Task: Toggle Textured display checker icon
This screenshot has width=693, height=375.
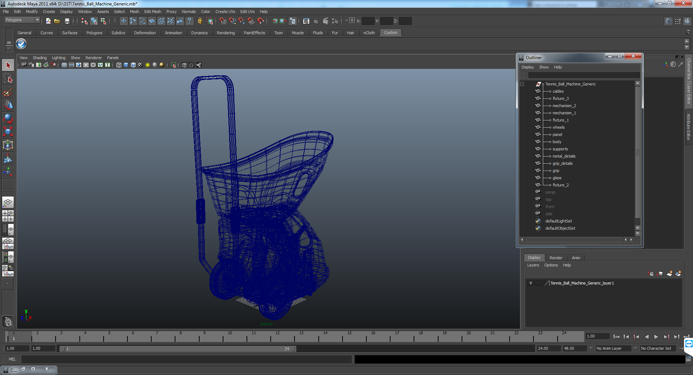Action: 140,65
